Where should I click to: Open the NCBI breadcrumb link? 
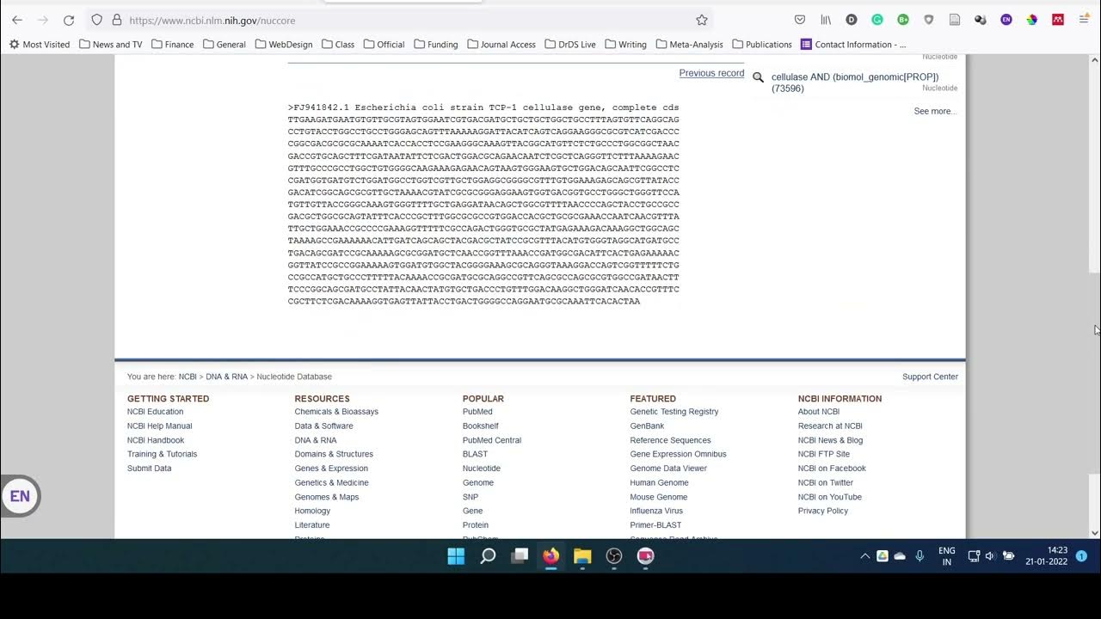(x=188, y=377)
